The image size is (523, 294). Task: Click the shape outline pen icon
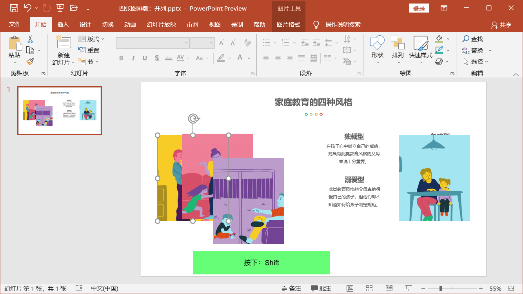tap(439, 50)
